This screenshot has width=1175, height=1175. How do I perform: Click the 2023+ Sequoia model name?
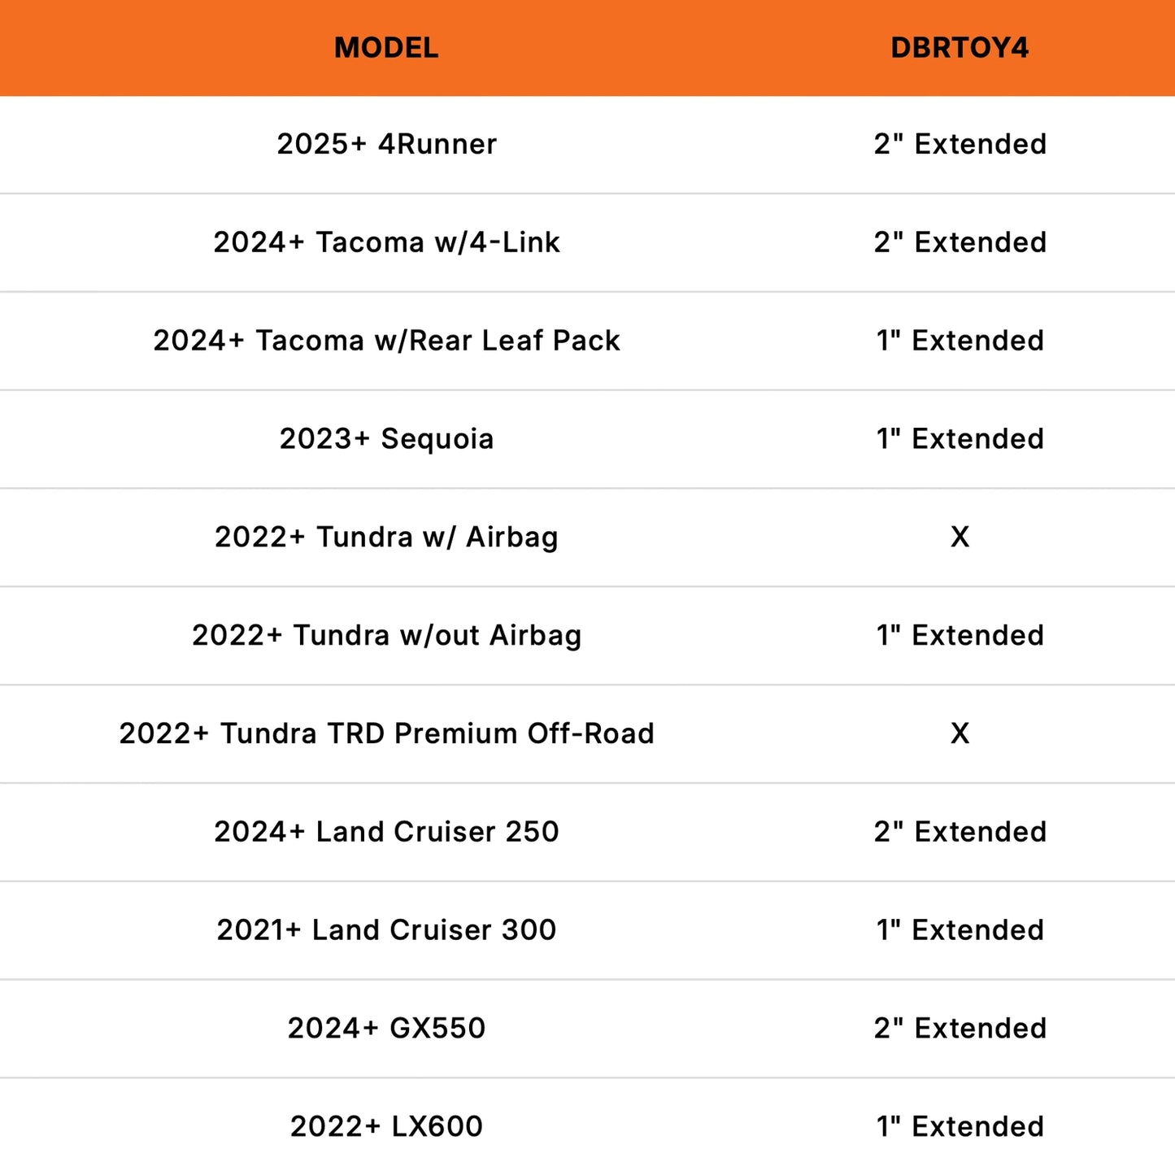click(386, 439)
